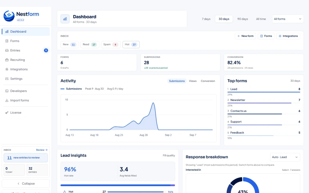Click the Developers terminal icon
The width and height of the screenshot is (309, 193).
pos(7,91)
